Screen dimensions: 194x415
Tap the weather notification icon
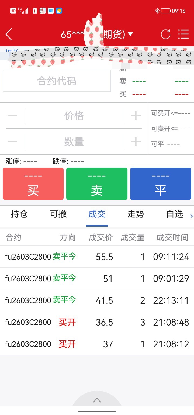[x=59, y=11]
